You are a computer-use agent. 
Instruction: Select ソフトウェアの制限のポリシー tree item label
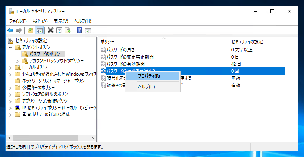click(x=47, y=94)
